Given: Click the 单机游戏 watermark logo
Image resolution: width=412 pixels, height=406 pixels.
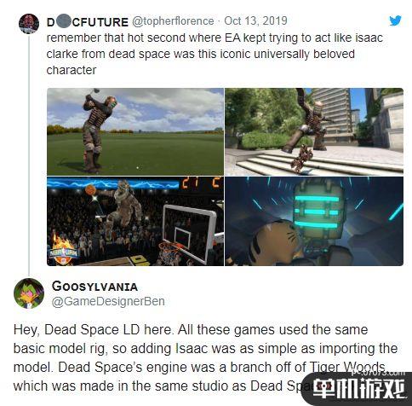Looking at the screenshot, I should 358,390.
